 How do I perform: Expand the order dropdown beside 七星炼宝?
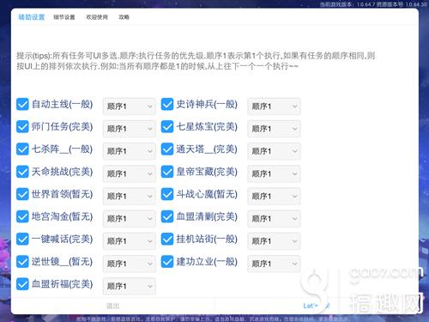pos(274,129)
